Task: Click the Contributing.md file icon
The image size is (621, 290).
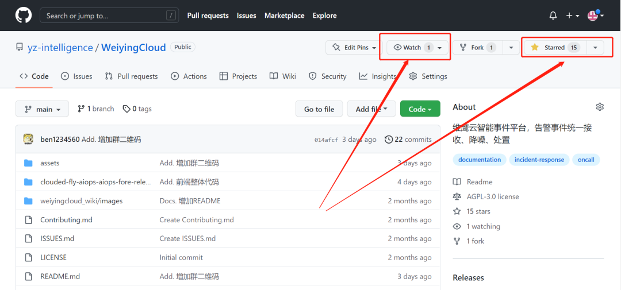Action: [x=28, y=219]
